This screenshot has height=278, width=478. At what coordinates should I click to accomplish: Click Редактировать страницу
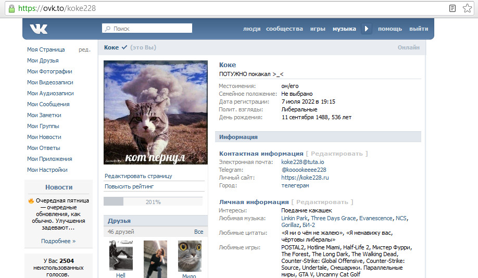pos(138,176)
